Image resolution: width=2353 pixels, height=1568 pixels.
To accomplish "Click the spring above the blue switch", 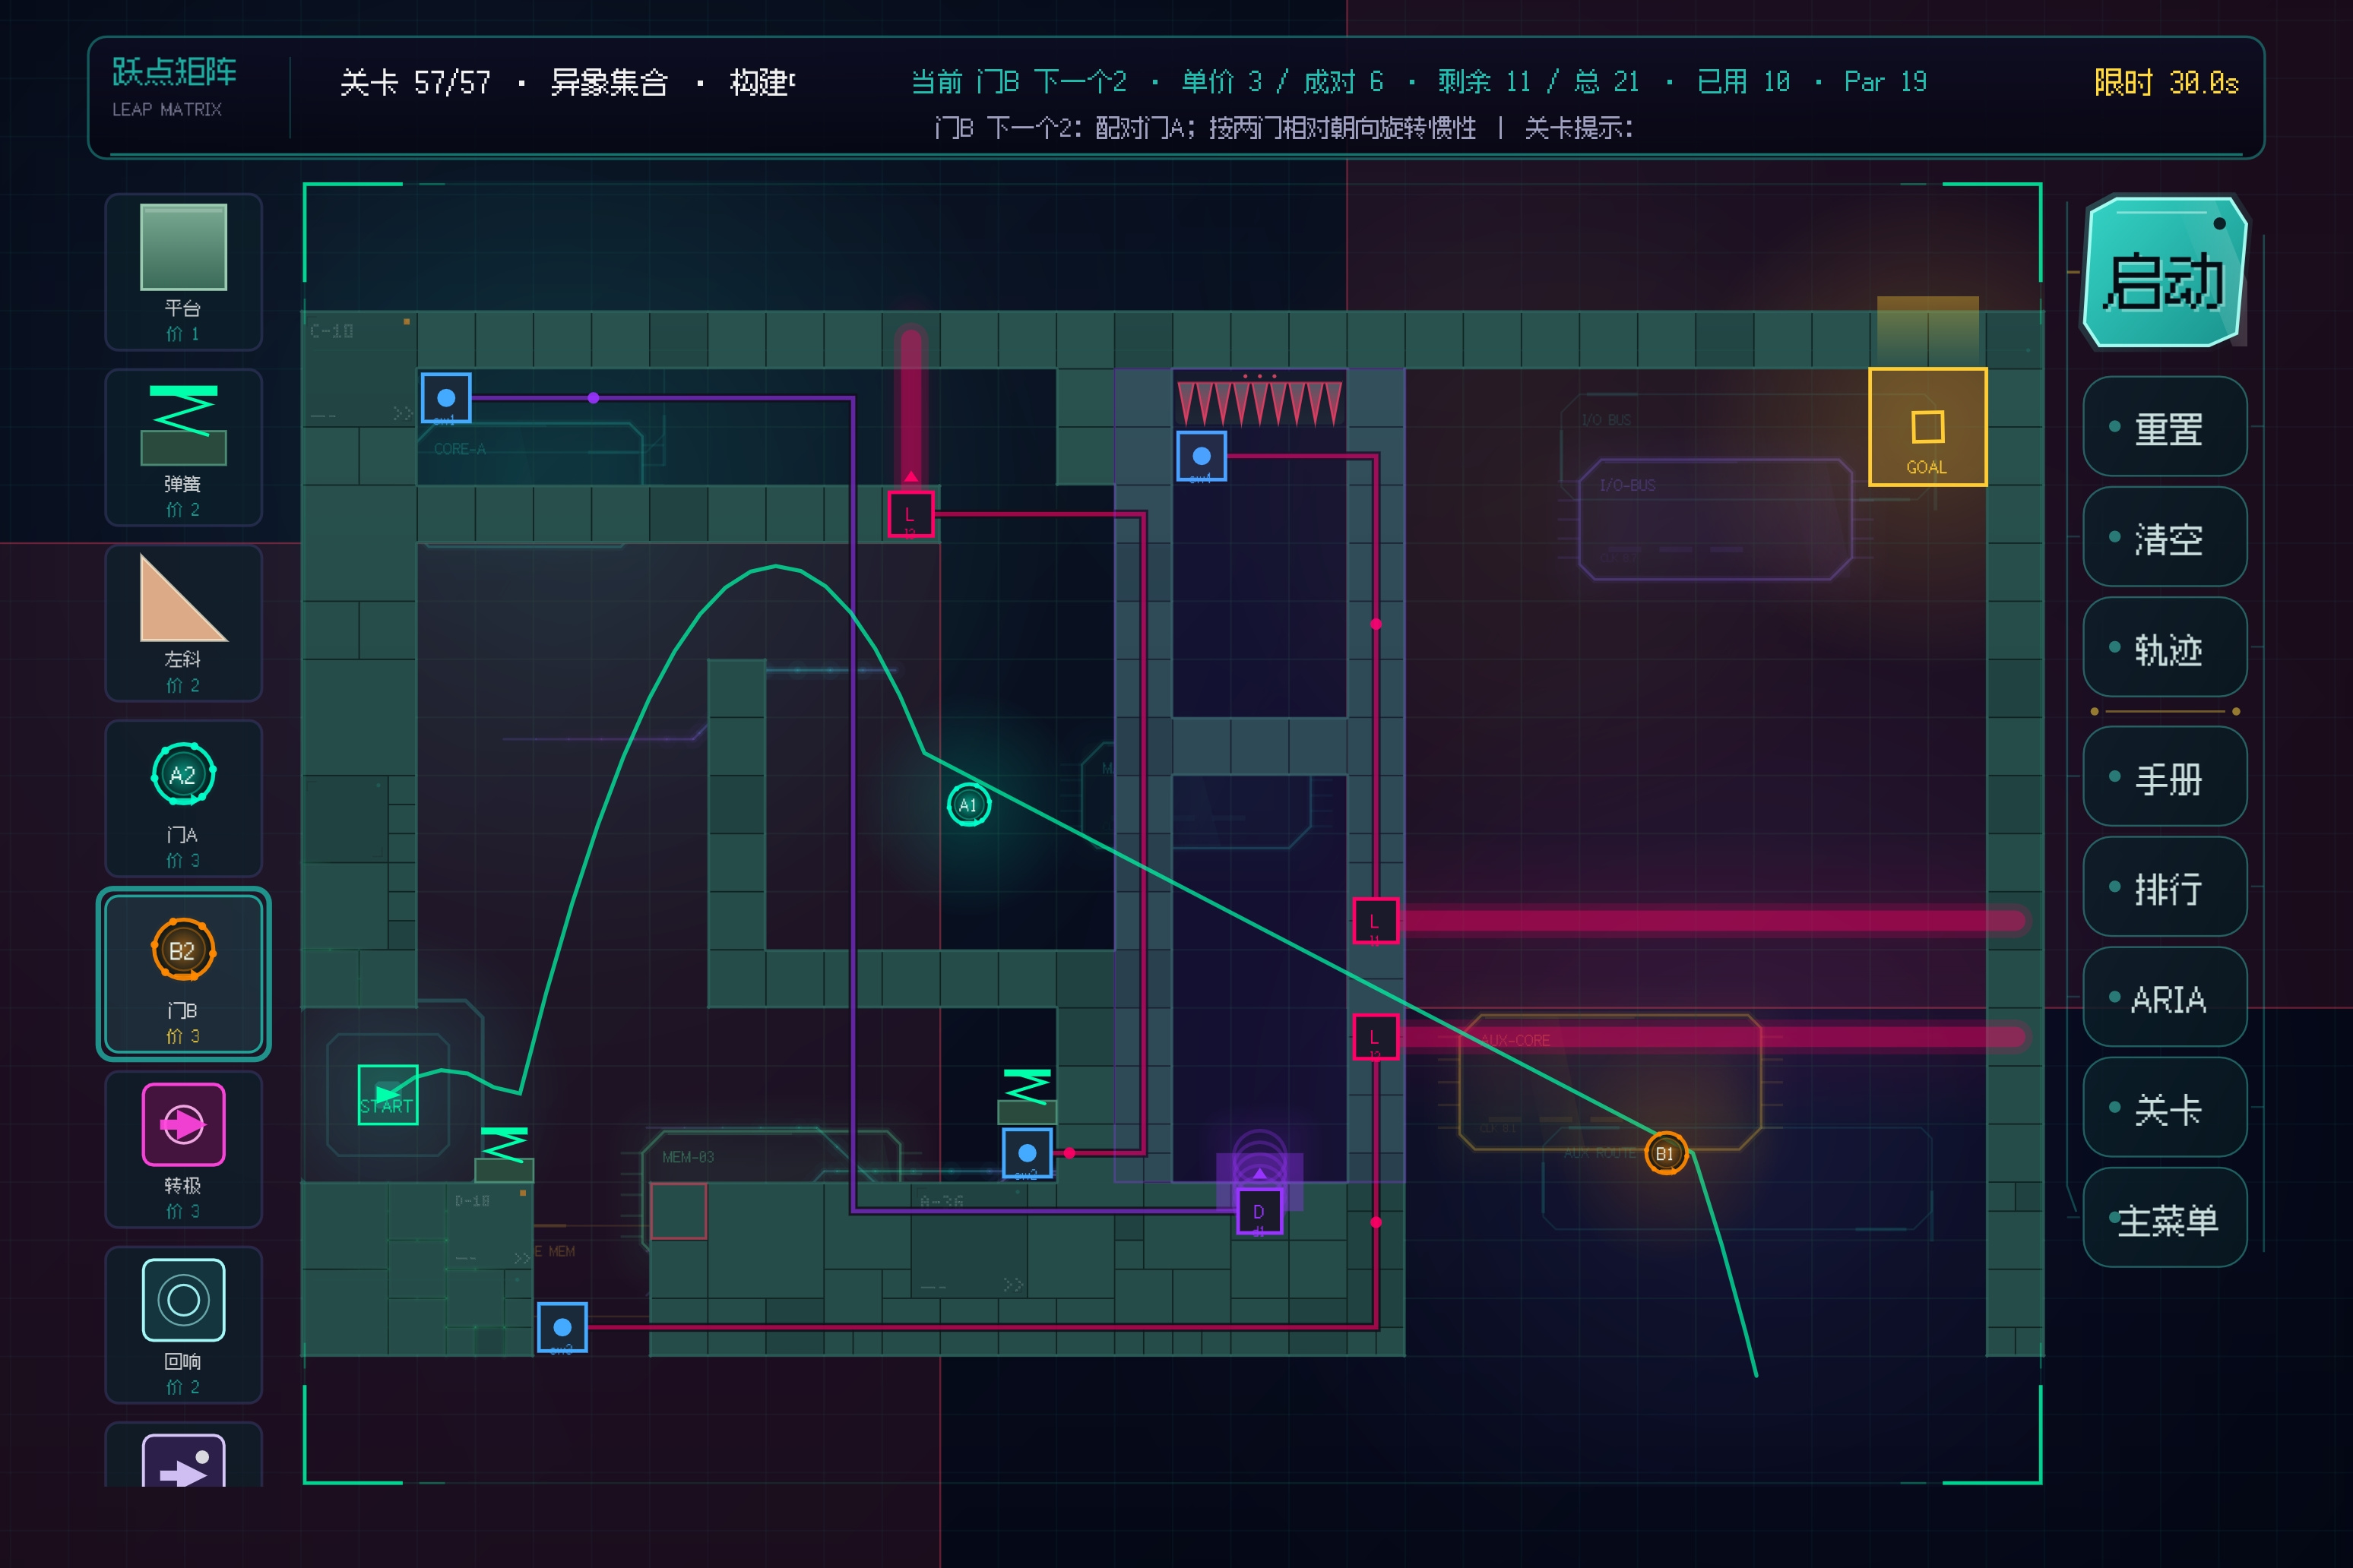I will pyautogui.click(x=1028, y=1096).
